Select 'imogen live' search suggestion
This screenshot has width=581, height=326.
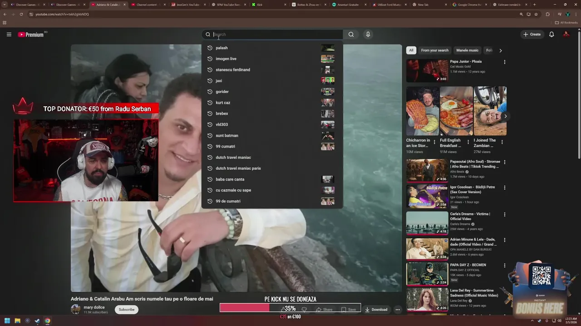[x=272, y=58]
